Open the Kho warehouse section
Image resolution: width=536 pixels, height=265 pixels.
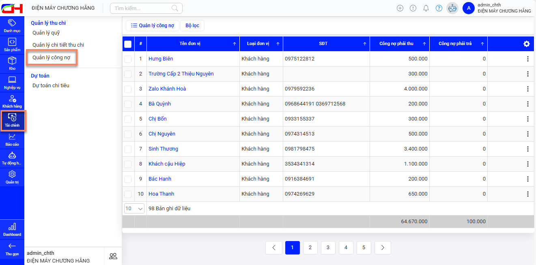click(x=12, y=63)
